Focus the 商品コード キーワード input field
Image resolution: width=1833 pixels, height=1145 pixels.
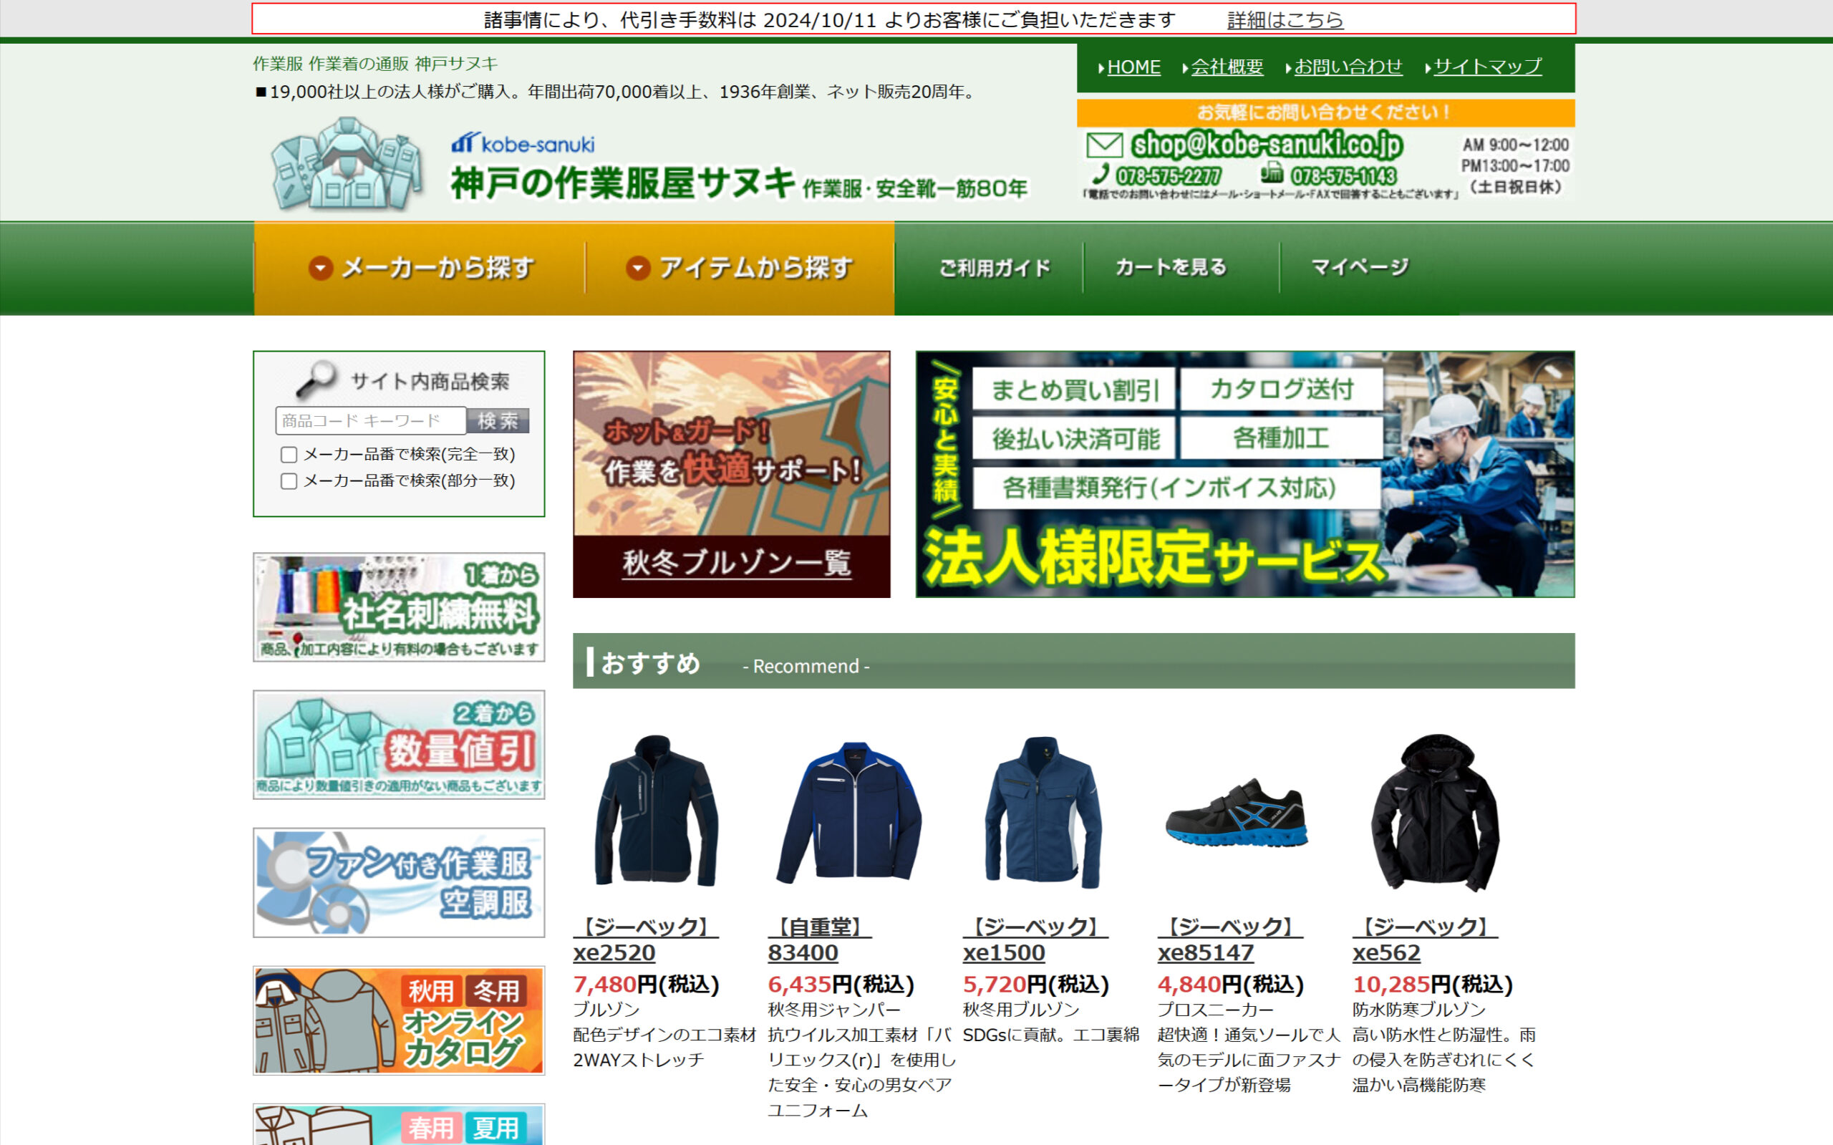click(x=370, y=421)
